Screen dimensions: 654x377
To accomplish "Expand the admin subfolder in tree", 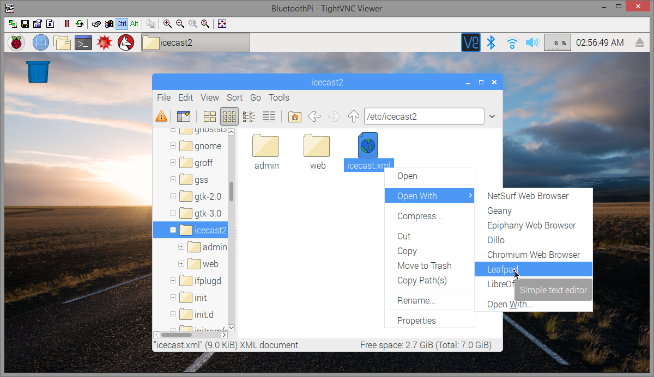I will 181,247.
